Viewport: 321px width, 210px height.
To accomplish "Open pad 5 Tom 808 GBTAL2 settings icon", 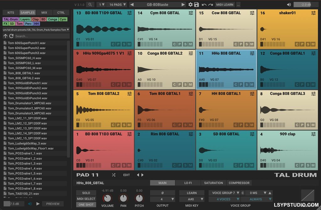I will coord(129,94).
